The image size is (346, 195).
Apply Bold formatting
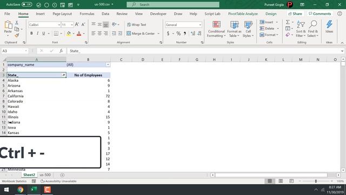[31, 34]
